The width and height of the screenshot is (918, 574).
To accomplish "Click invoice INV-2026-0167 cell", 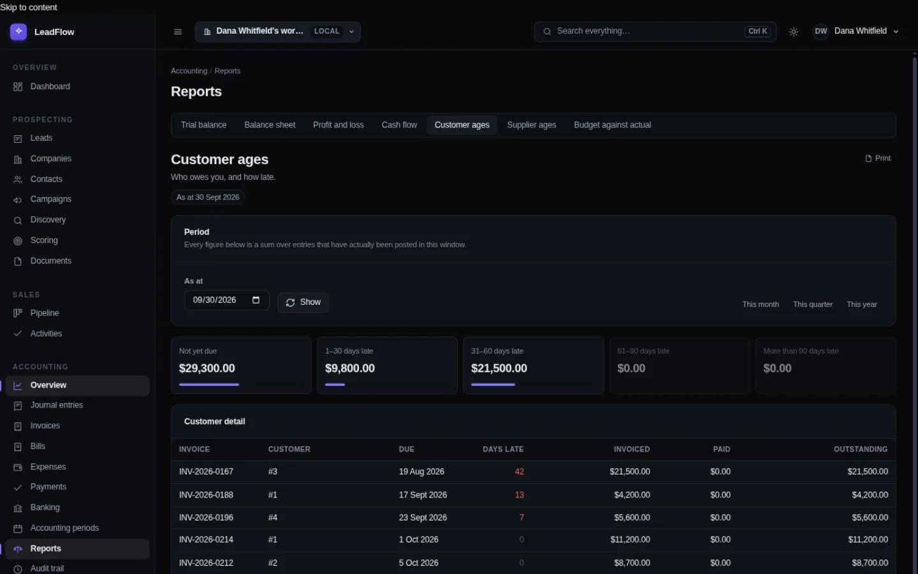I will [207, 472].
